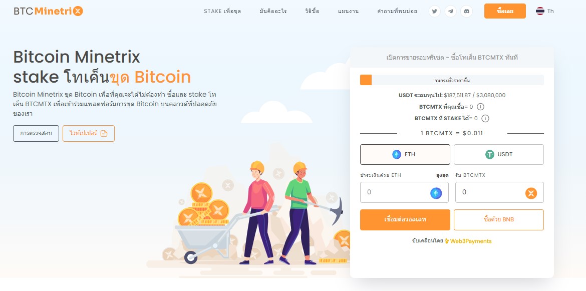The width and height of the screenshot is (586, 291).
Task: Click the Thai flag language icon
Action: pos(540,11)
